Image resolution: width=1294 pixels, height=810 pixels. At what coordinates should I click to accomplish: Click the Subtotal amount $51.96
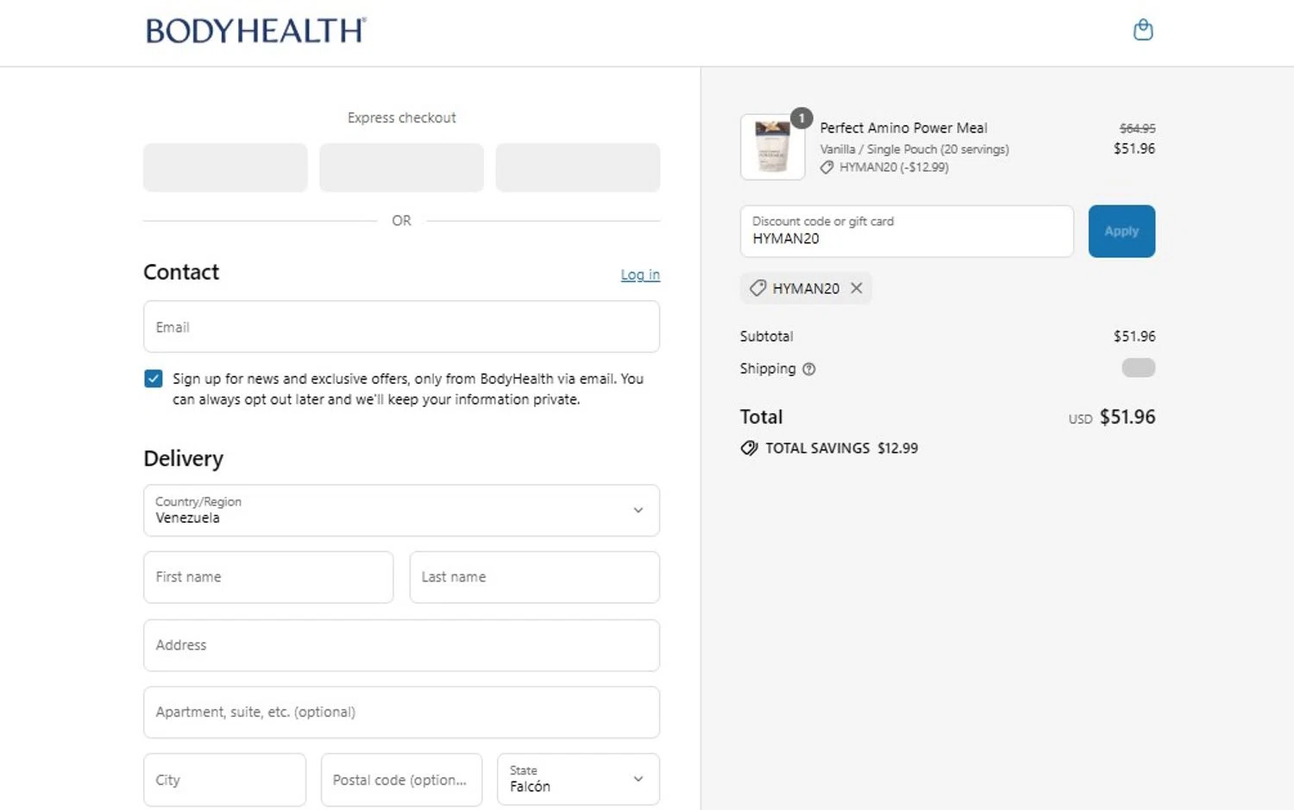click(x=1134, y=336)
